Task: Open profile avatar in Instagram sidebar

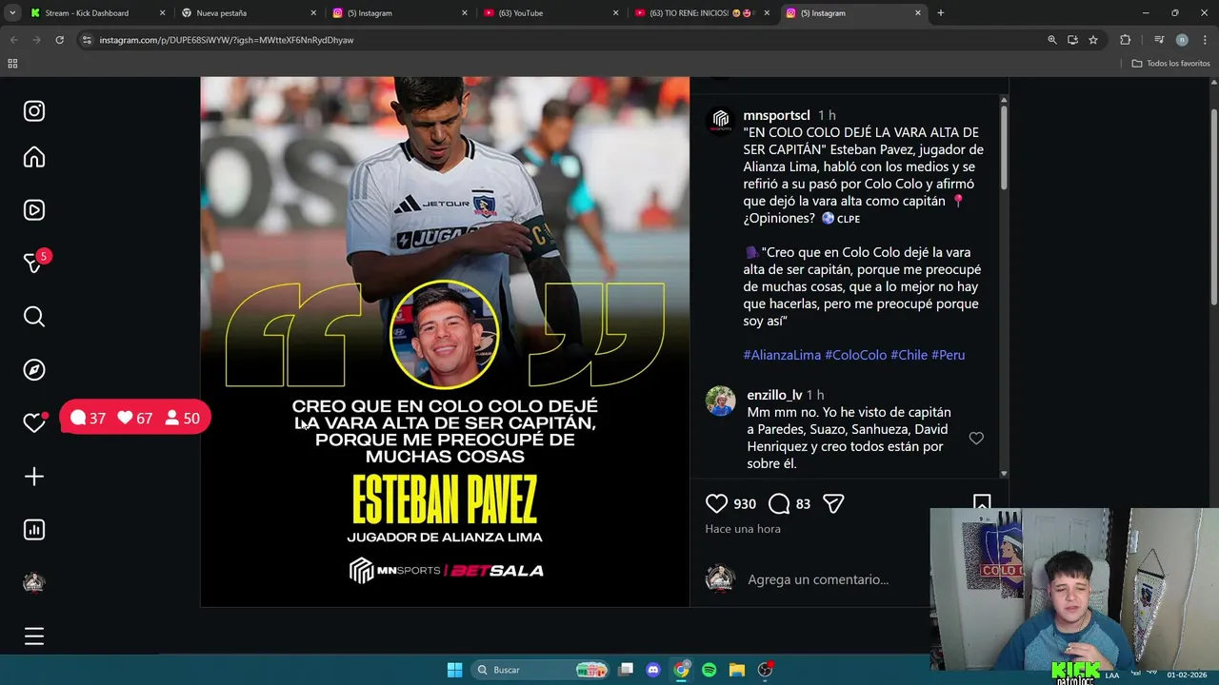Action: coord(34,583)
